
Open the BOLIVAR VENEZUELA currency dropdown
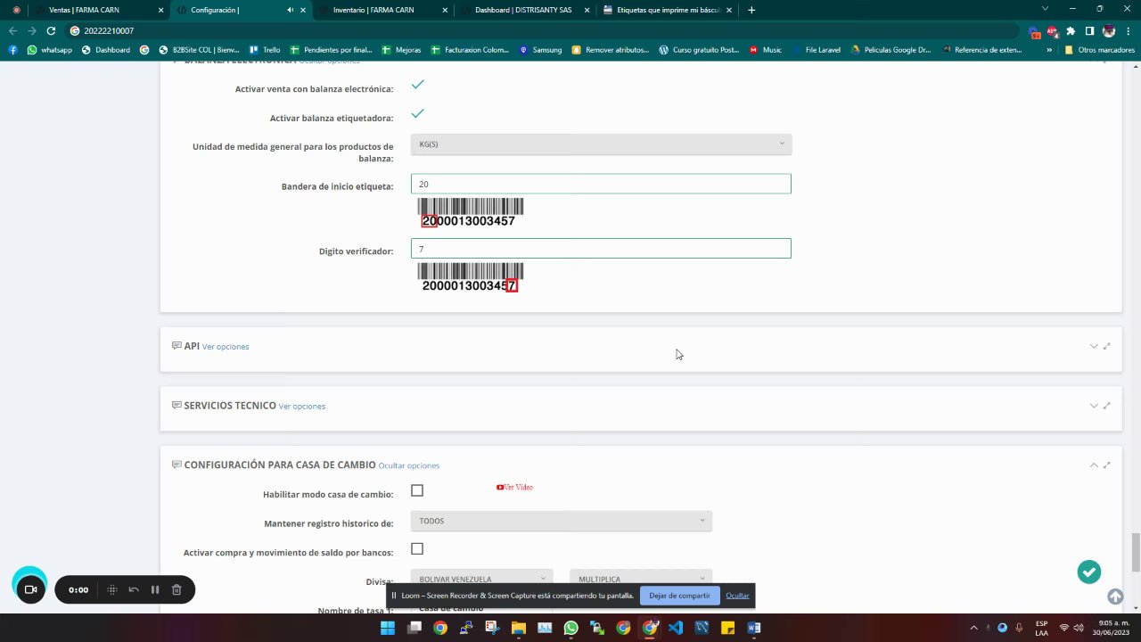tap(482, 579)
